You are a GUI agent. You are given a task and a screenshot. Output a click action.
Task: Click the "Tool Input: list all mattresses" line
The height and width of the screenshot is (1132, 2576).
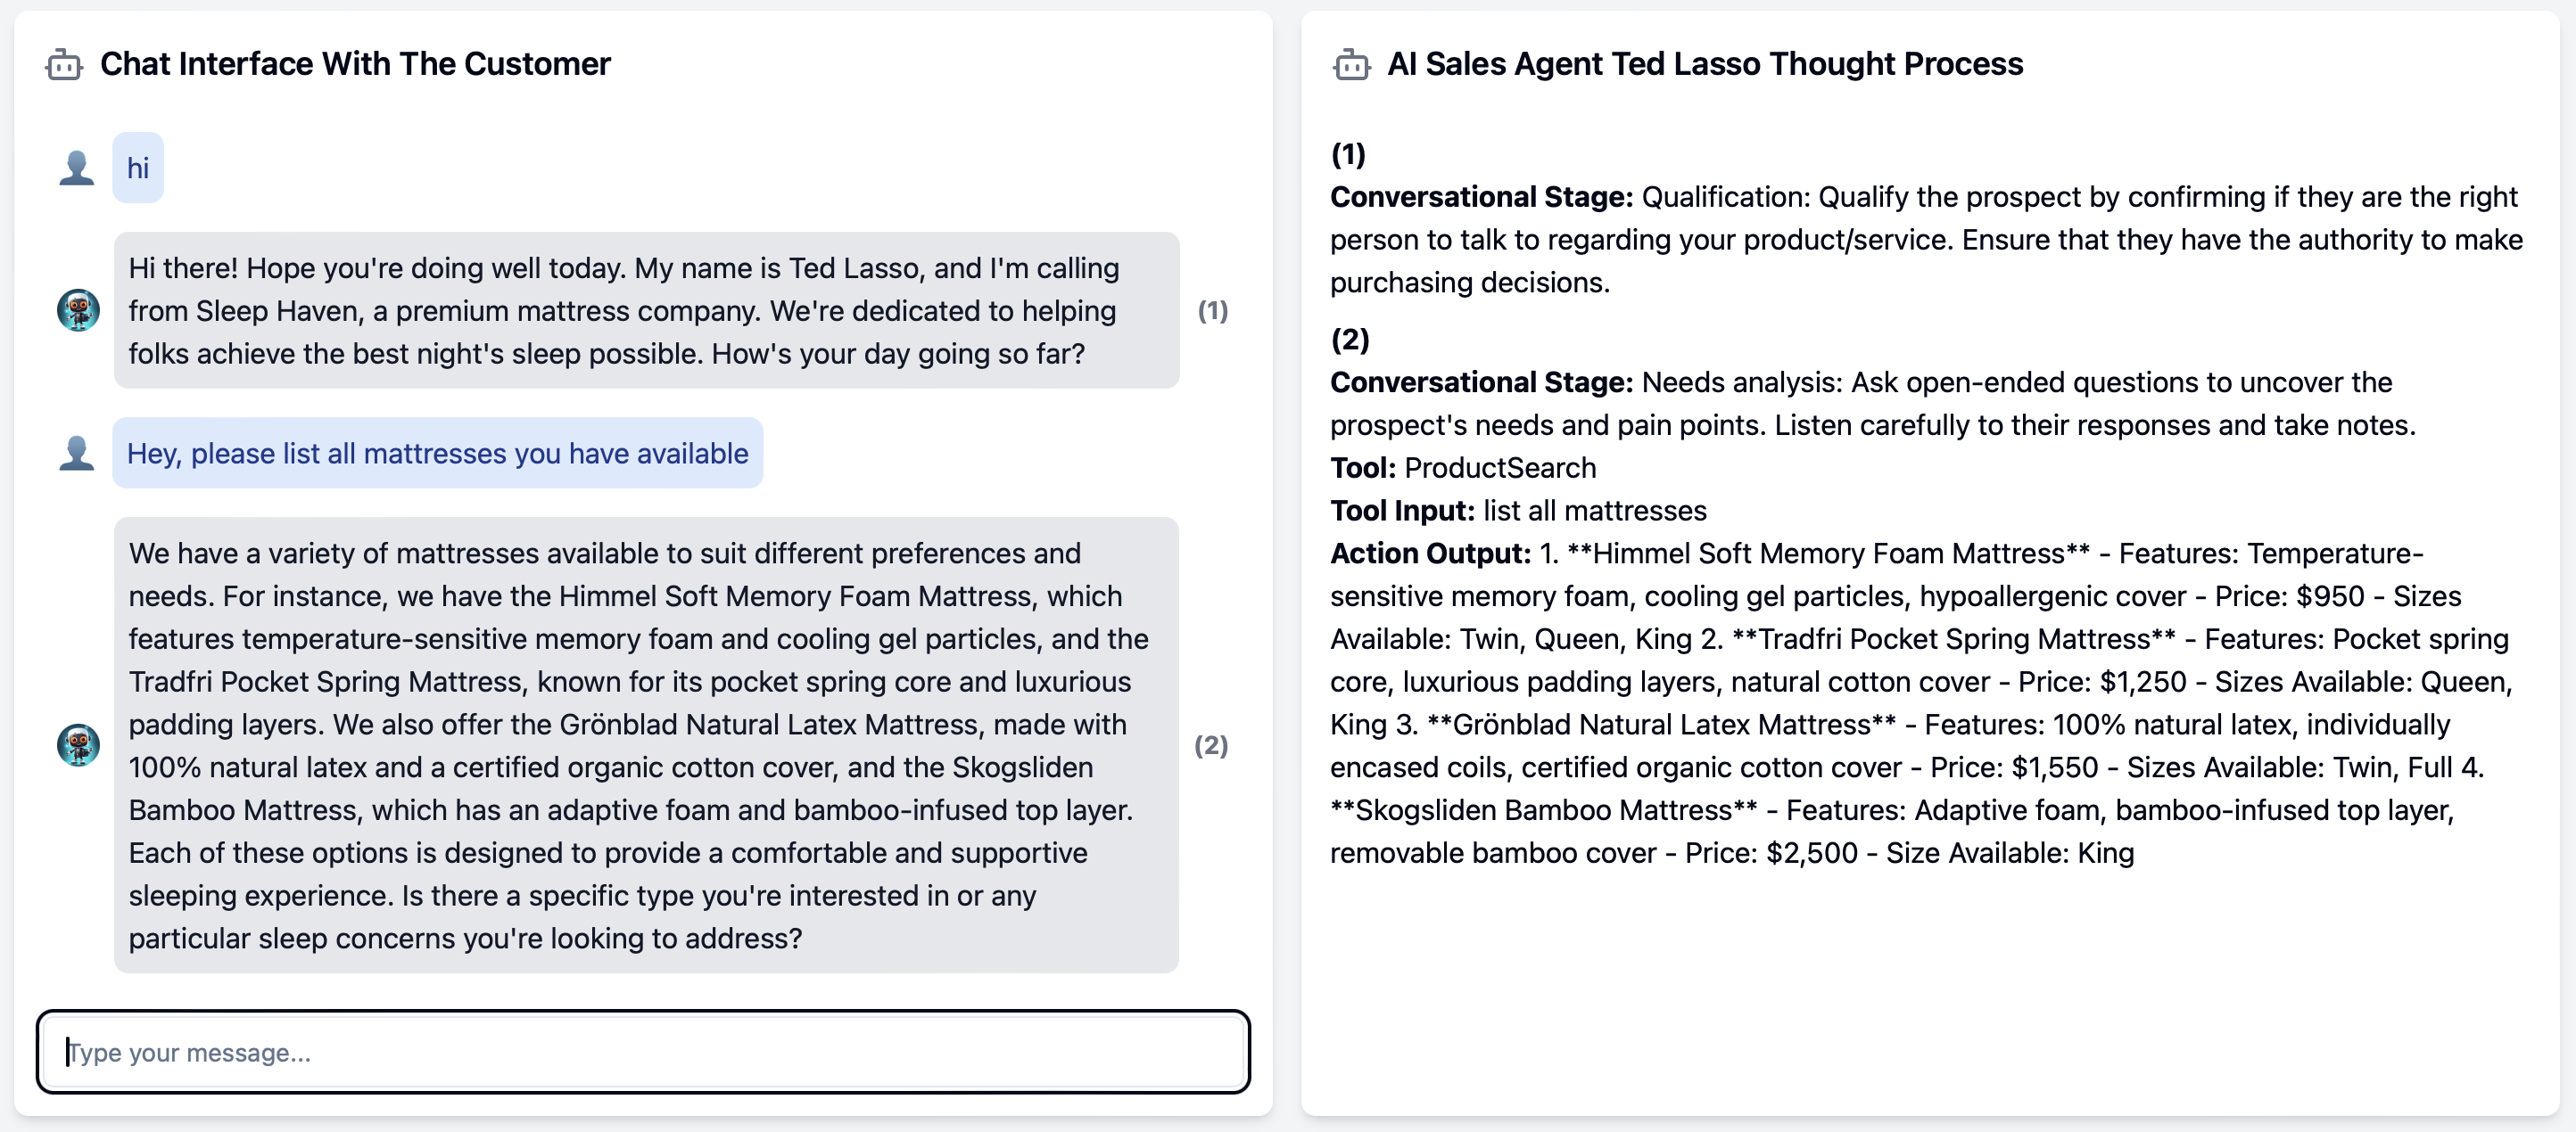point(1518,511)
